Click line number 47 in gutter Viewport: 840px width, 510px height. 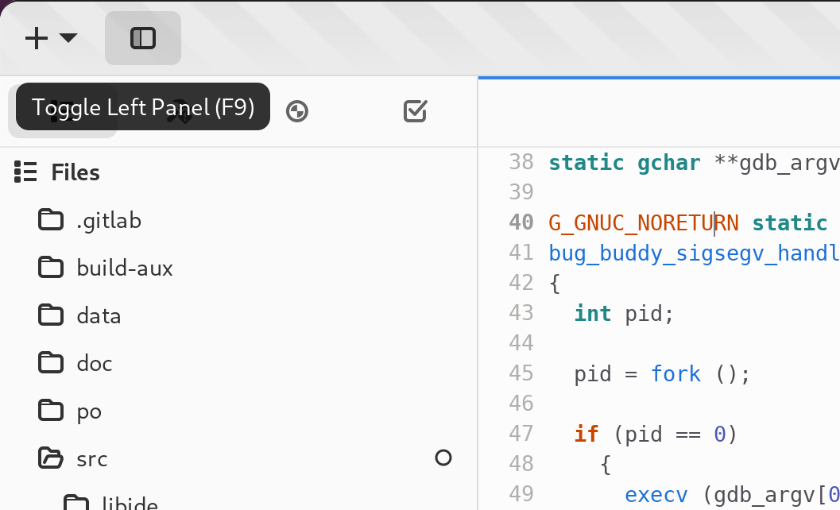pyautogui.click(x=521, y=434)
